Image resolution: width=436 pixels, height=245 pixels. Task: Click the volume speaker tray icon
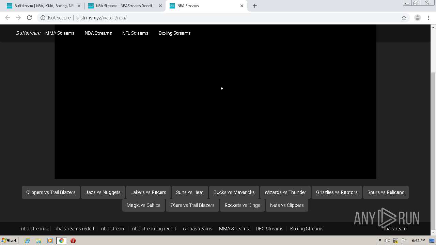tap(387, 241)
